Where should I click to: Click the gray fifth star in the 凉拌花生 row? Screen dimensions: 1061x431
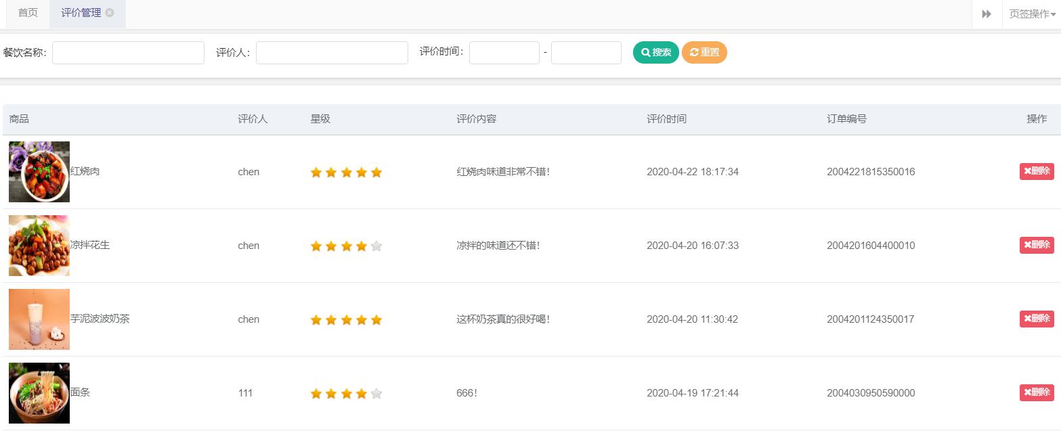coord(376,246)
